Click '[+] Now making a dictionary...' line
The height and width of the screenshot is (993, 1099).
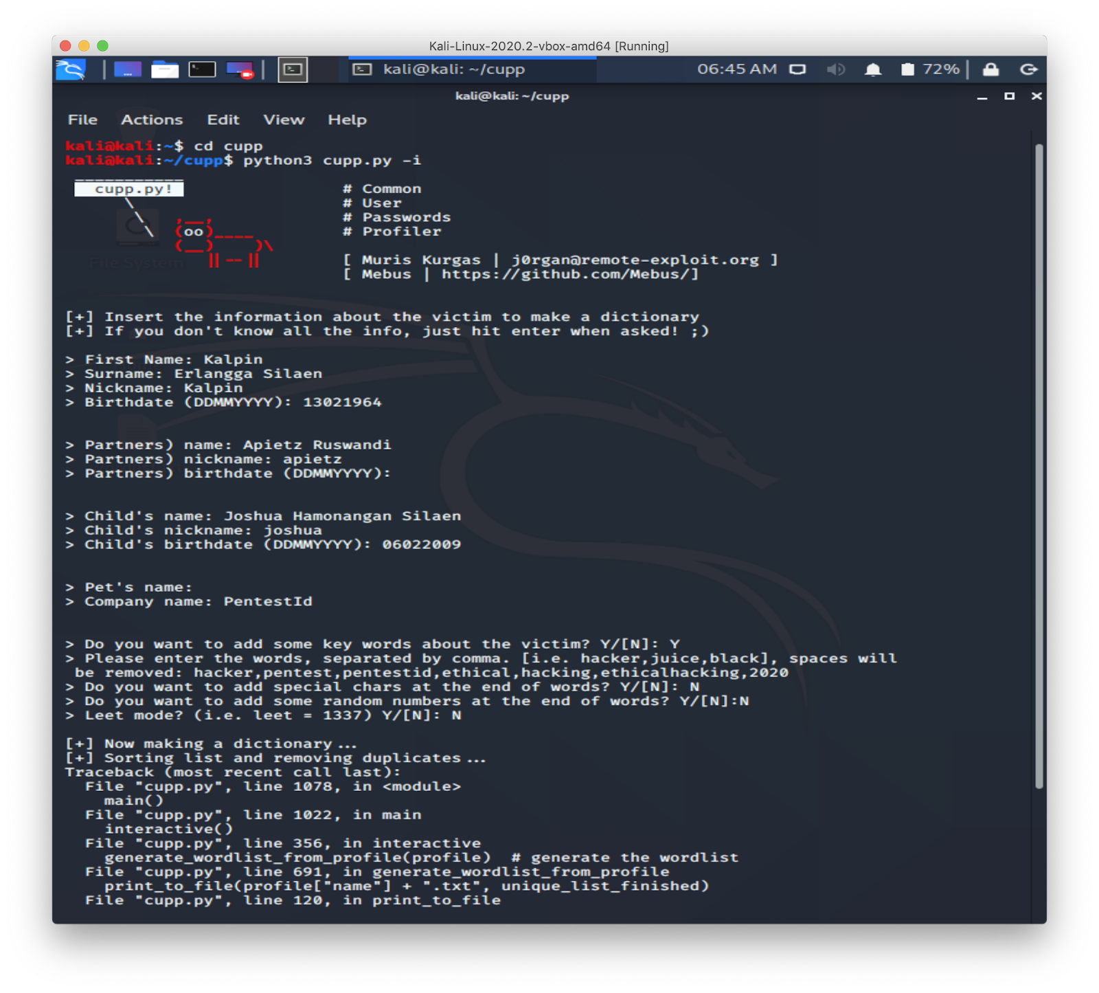[212, 744]
